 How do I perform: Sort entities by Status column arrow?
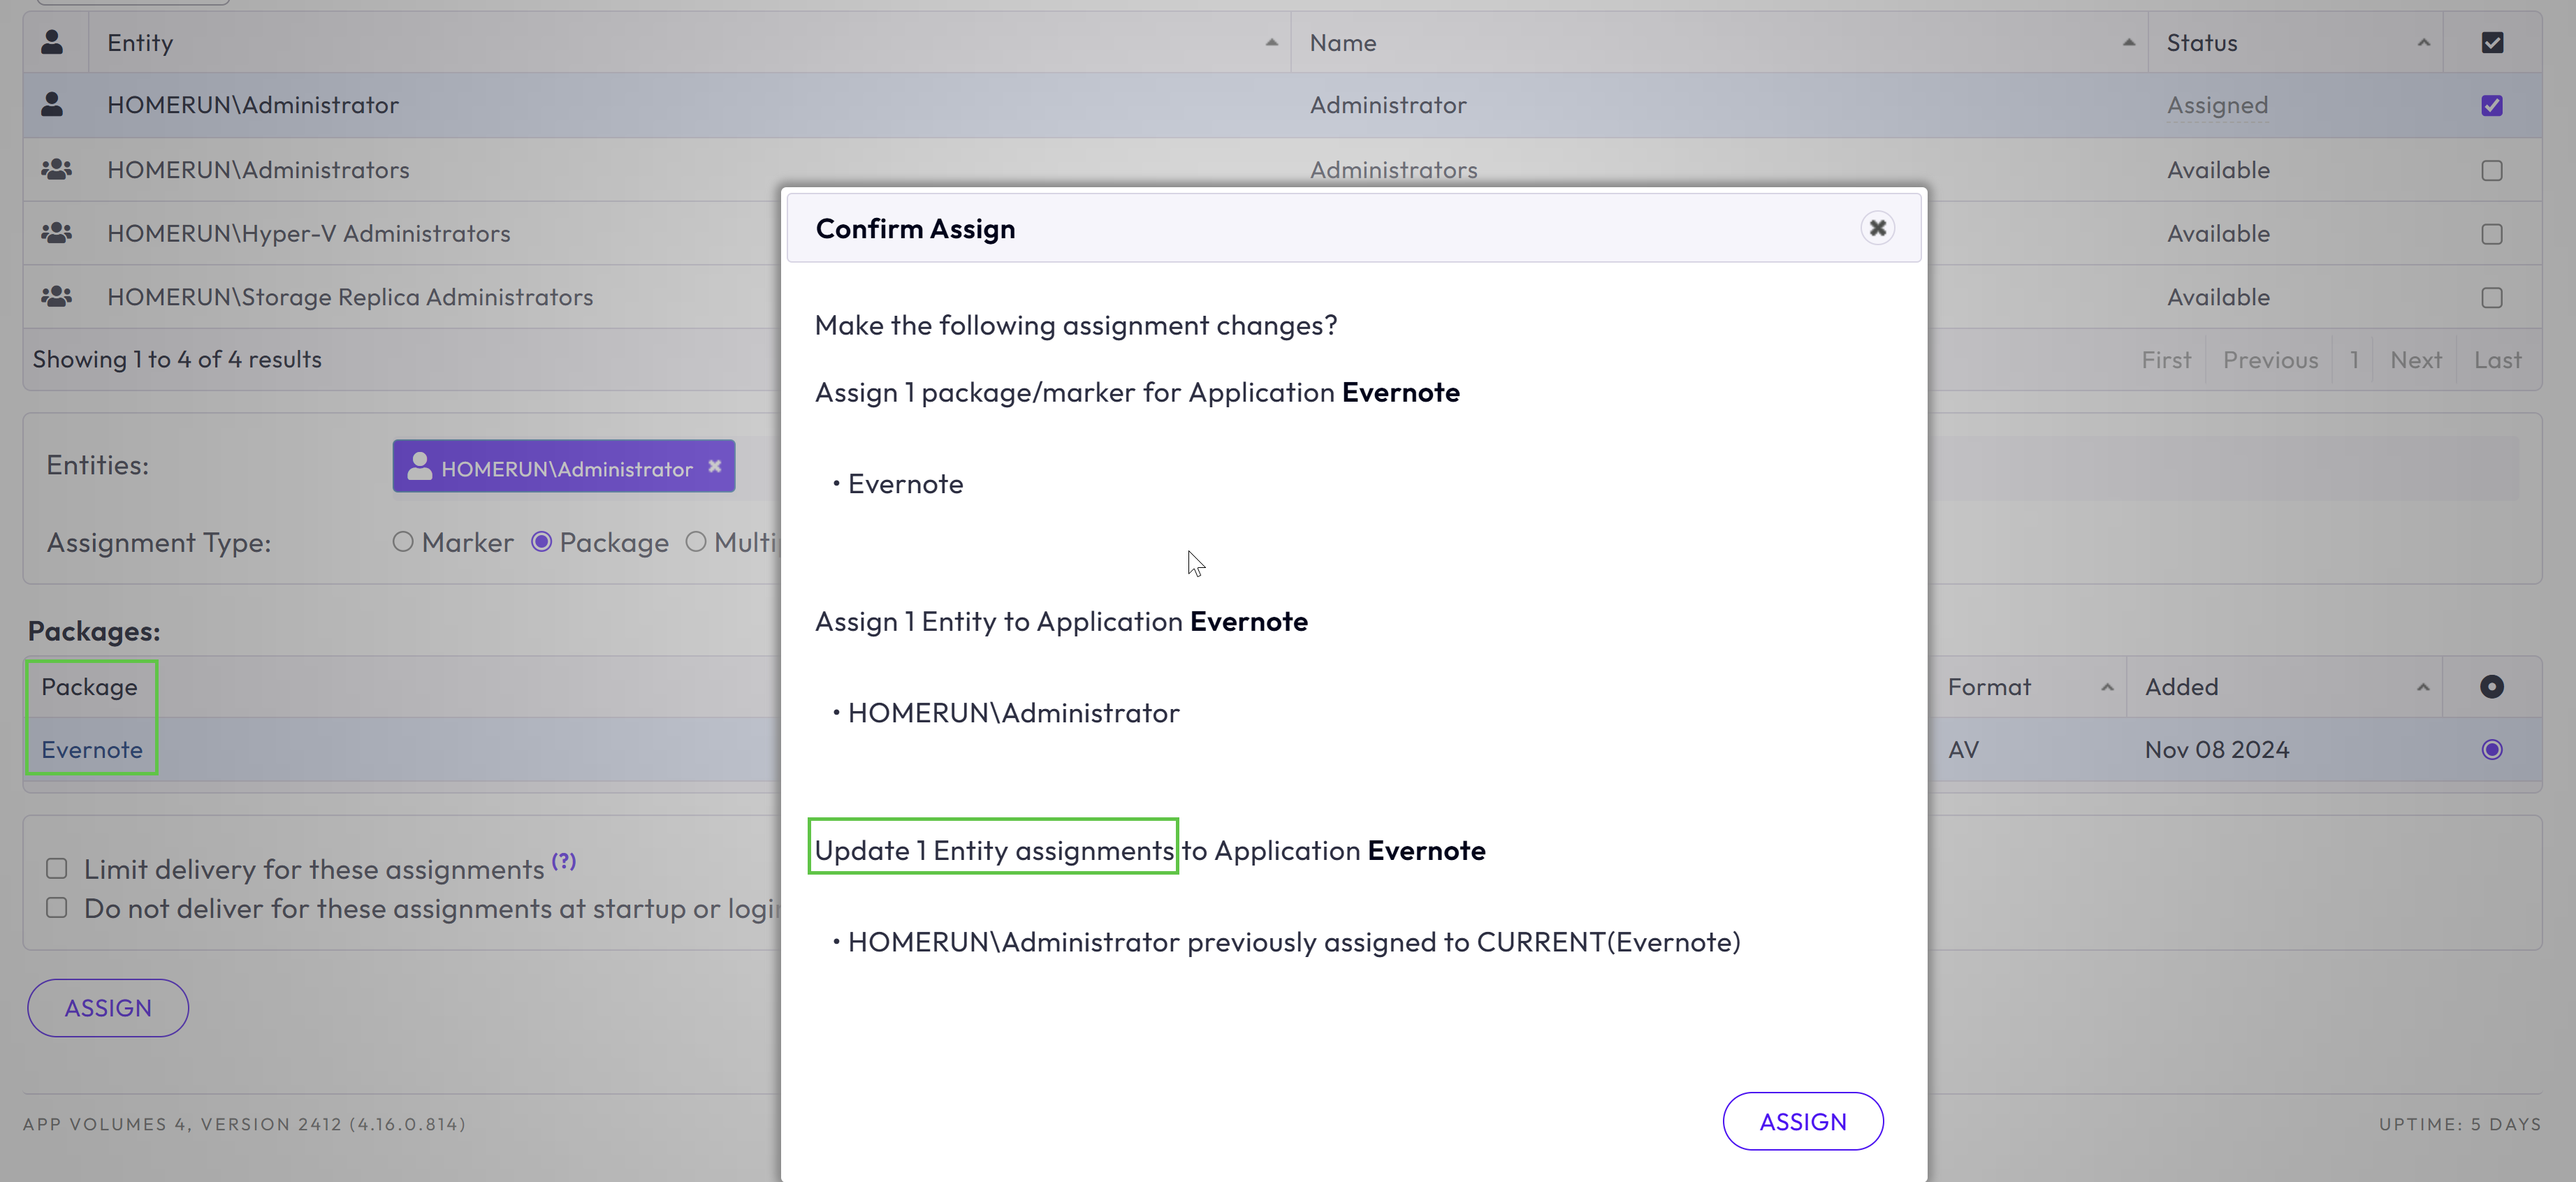tap(2423, 42)
